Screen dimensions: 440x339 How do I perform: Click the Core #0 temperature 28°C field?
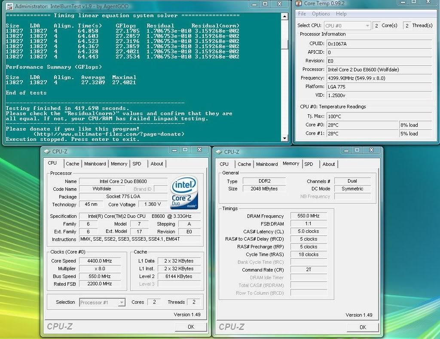[363, 125]
